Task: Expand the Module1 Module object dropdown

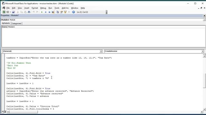Action: (204, 20)
